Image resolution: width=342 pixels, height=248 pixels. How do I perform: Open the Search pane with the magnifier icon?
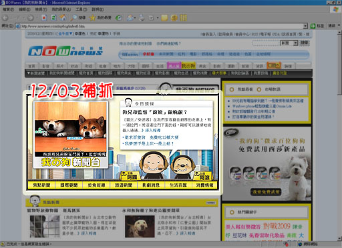tap(73, 18)
